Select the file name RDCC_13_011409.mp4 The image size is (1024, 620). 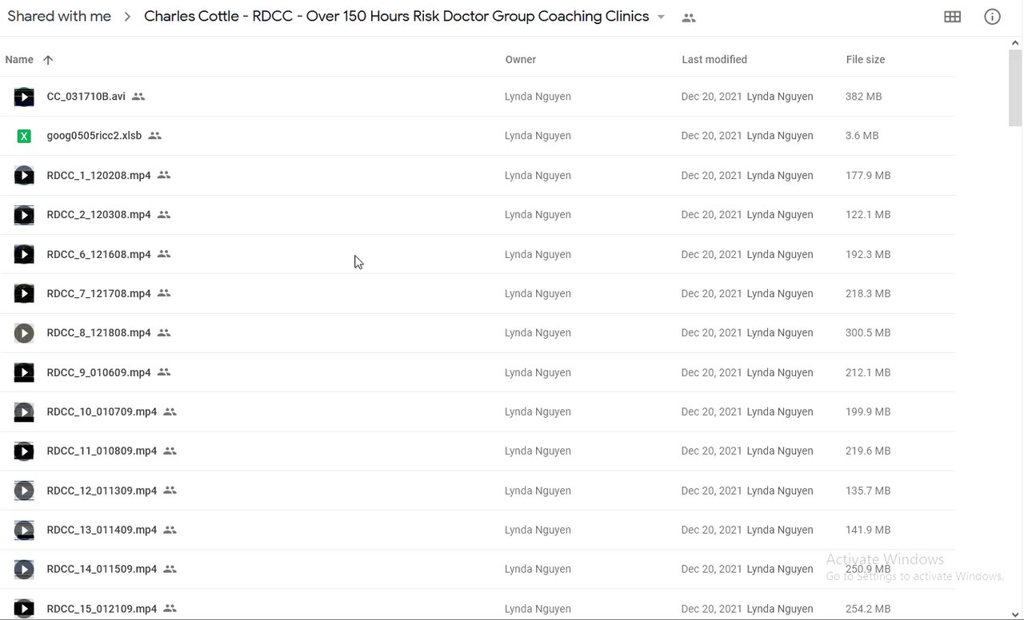(x=102, y=530)
